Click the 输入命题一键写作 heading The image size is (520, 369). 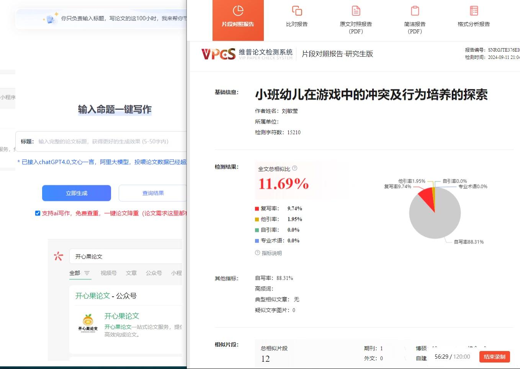click(x=115, y=109)
